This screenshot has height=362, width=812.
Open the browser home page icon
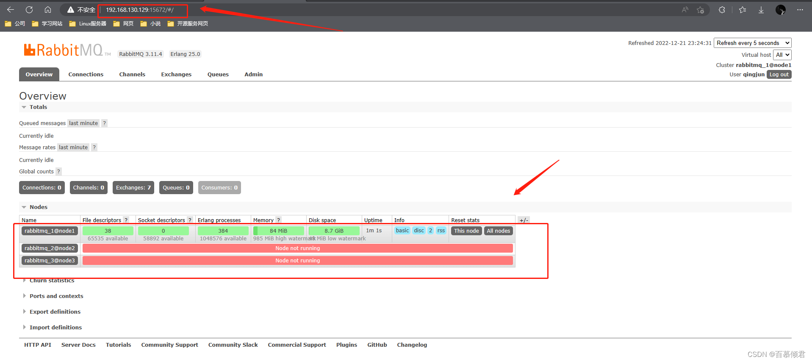coord(48,9)
